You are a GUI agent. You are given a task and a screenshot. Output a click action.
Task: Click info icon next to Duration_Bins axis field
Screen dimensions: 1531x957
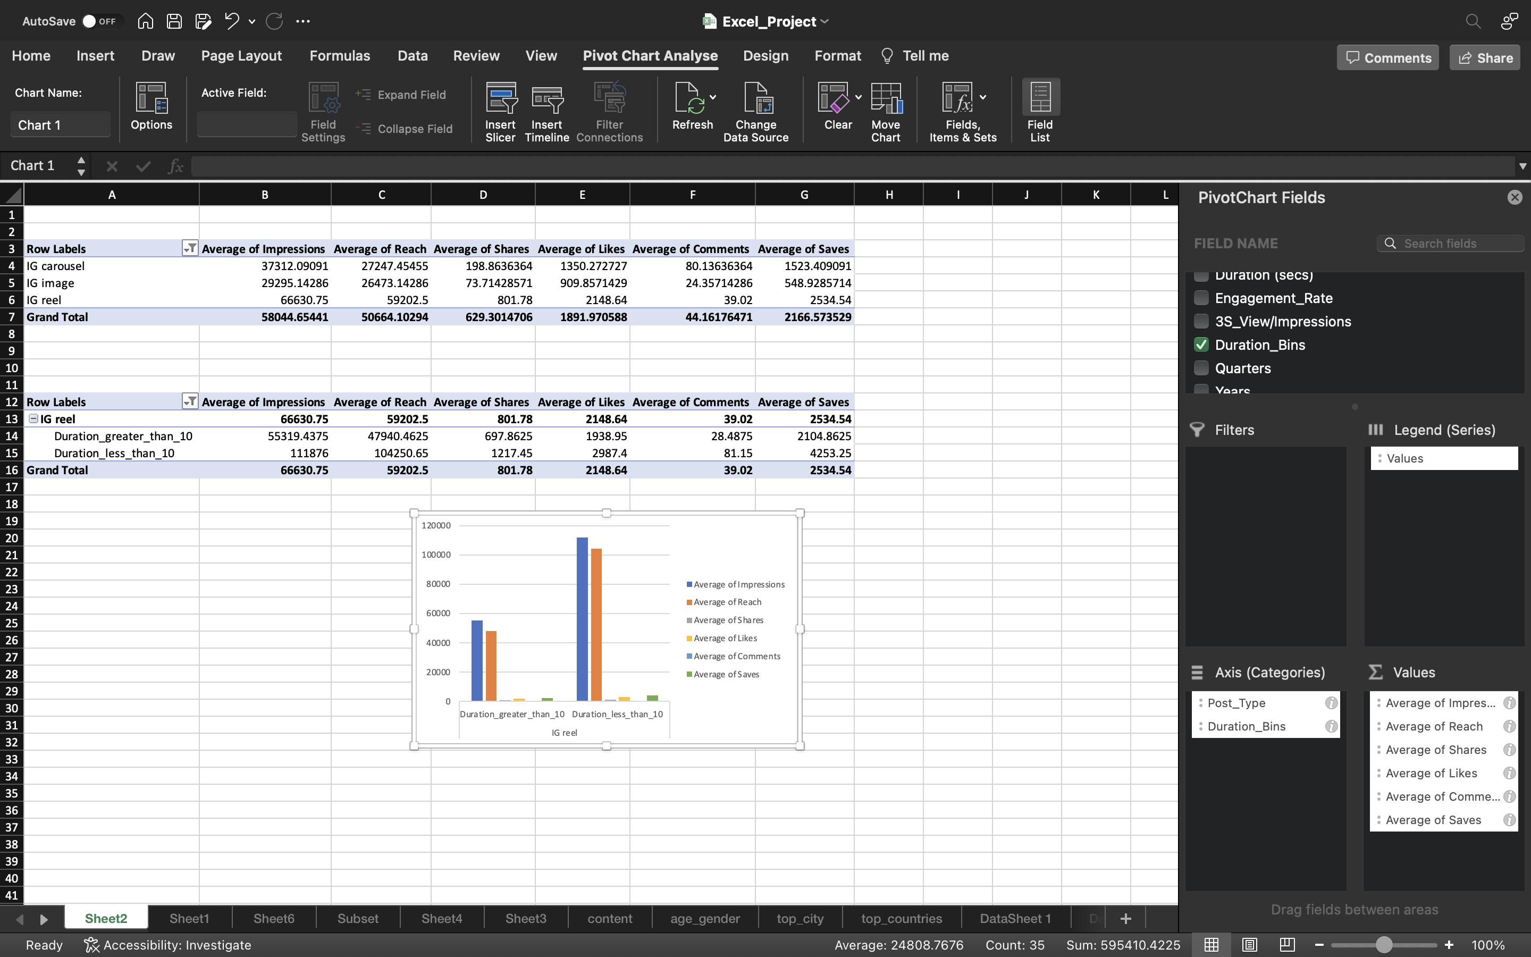click(x=1331, y=726)
